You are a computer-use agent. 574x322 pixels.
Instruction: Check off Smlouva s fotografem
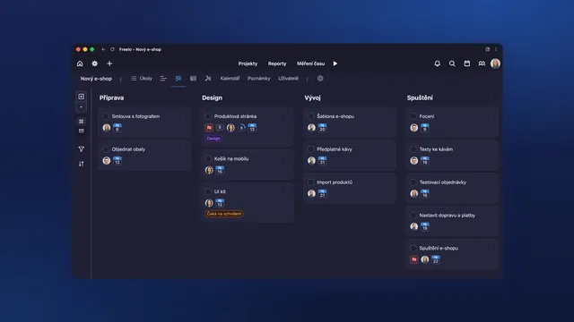106,116
